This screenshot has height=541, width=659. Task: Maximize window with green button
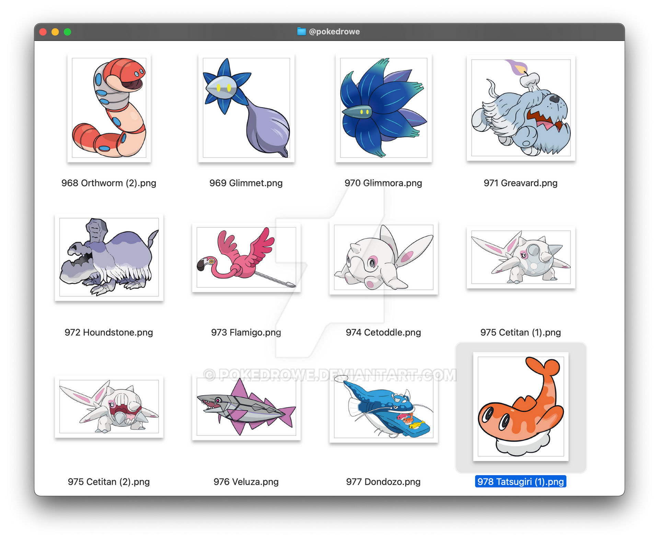pos(68,32)
